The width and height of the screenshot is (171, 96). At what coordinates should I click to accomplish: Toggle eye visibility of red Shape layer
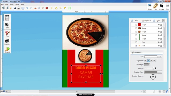tap(158, 25)
